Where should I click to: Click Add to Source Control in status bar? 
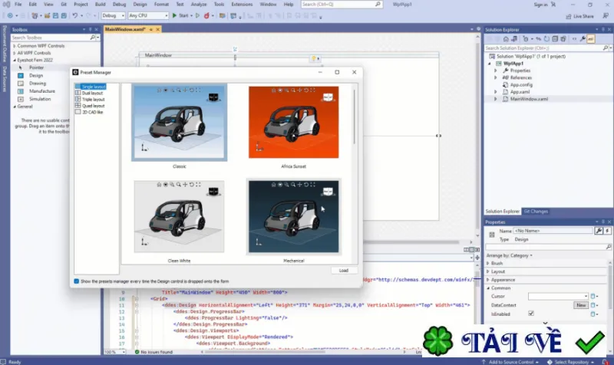pyautogui.click(x=510, y=362)
